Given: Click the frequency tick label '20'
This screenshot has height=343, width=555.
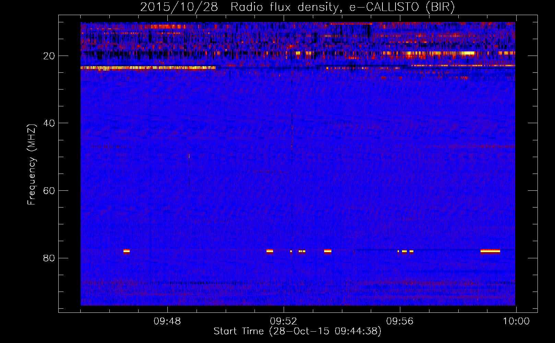Looking at the screenshot, I should 49,56.
